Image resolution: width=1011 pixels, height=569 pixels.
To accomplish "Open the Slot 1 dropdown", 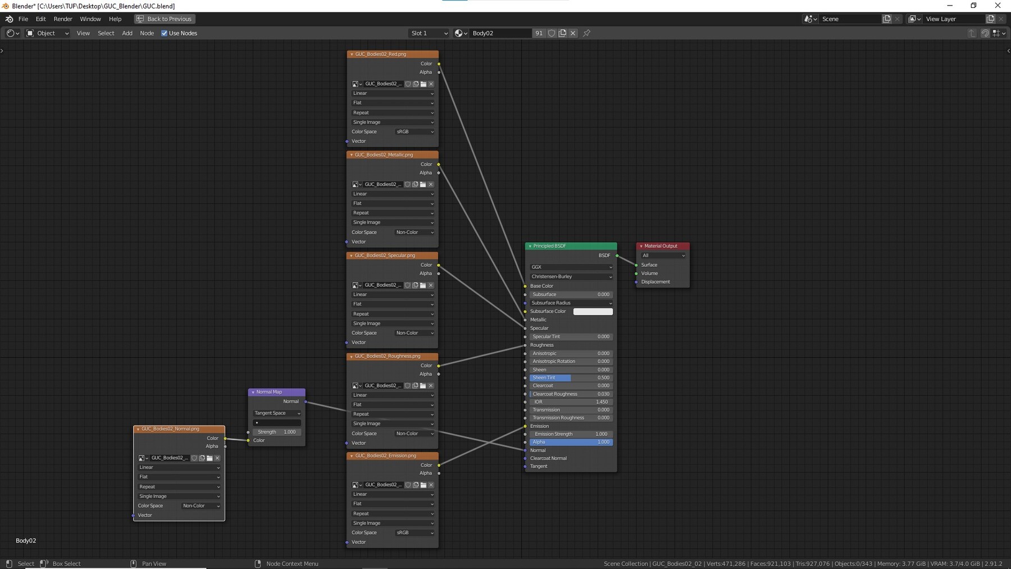I will tap(429, 33).
